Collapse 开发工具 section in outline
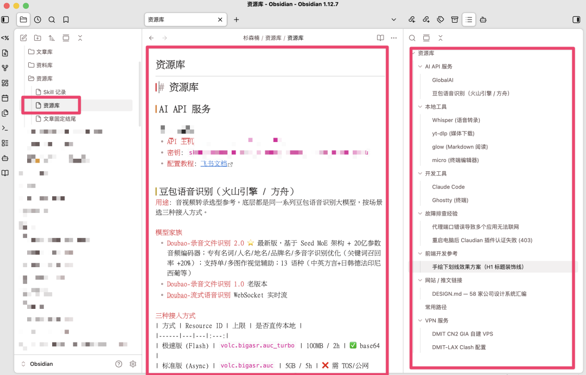 coord(420,173)
